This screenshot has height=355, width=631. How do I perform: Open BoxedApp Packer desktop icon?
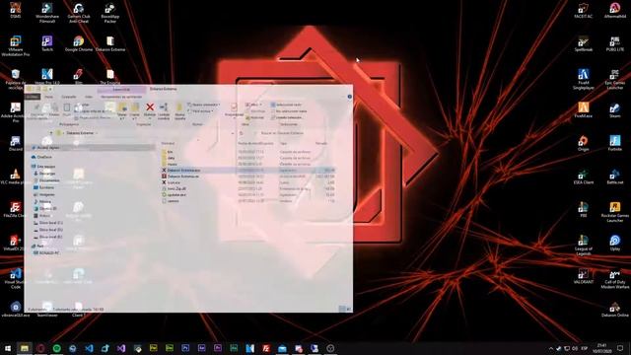[109, 13]
